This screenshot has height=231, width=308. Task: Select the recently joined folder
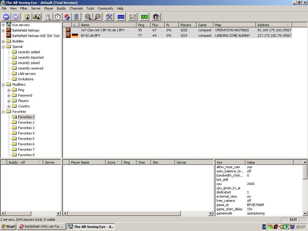[29, 63]
